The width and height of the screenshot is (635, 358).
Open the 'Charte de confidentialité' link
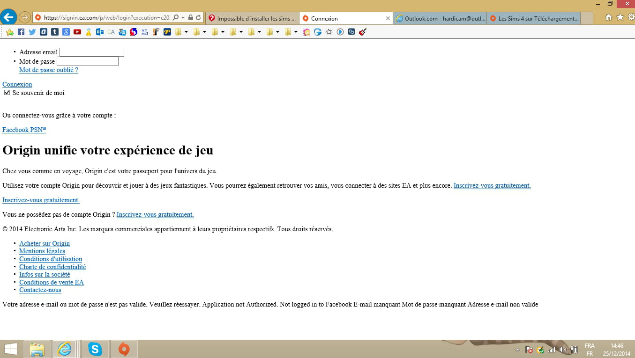(52, 267)
